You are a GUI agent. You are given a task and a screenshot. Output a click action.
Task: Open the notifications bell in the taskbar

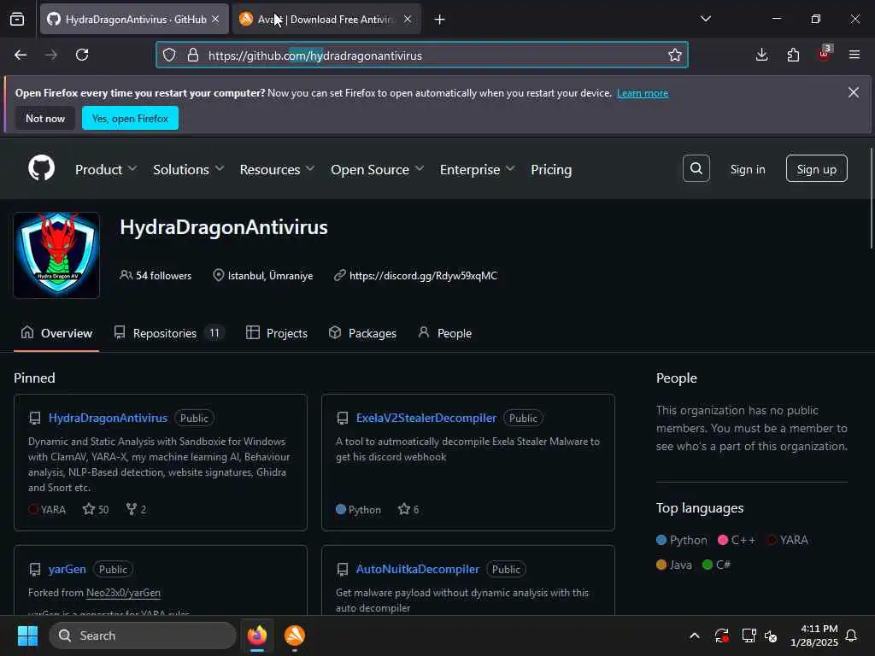click(851, 635)
